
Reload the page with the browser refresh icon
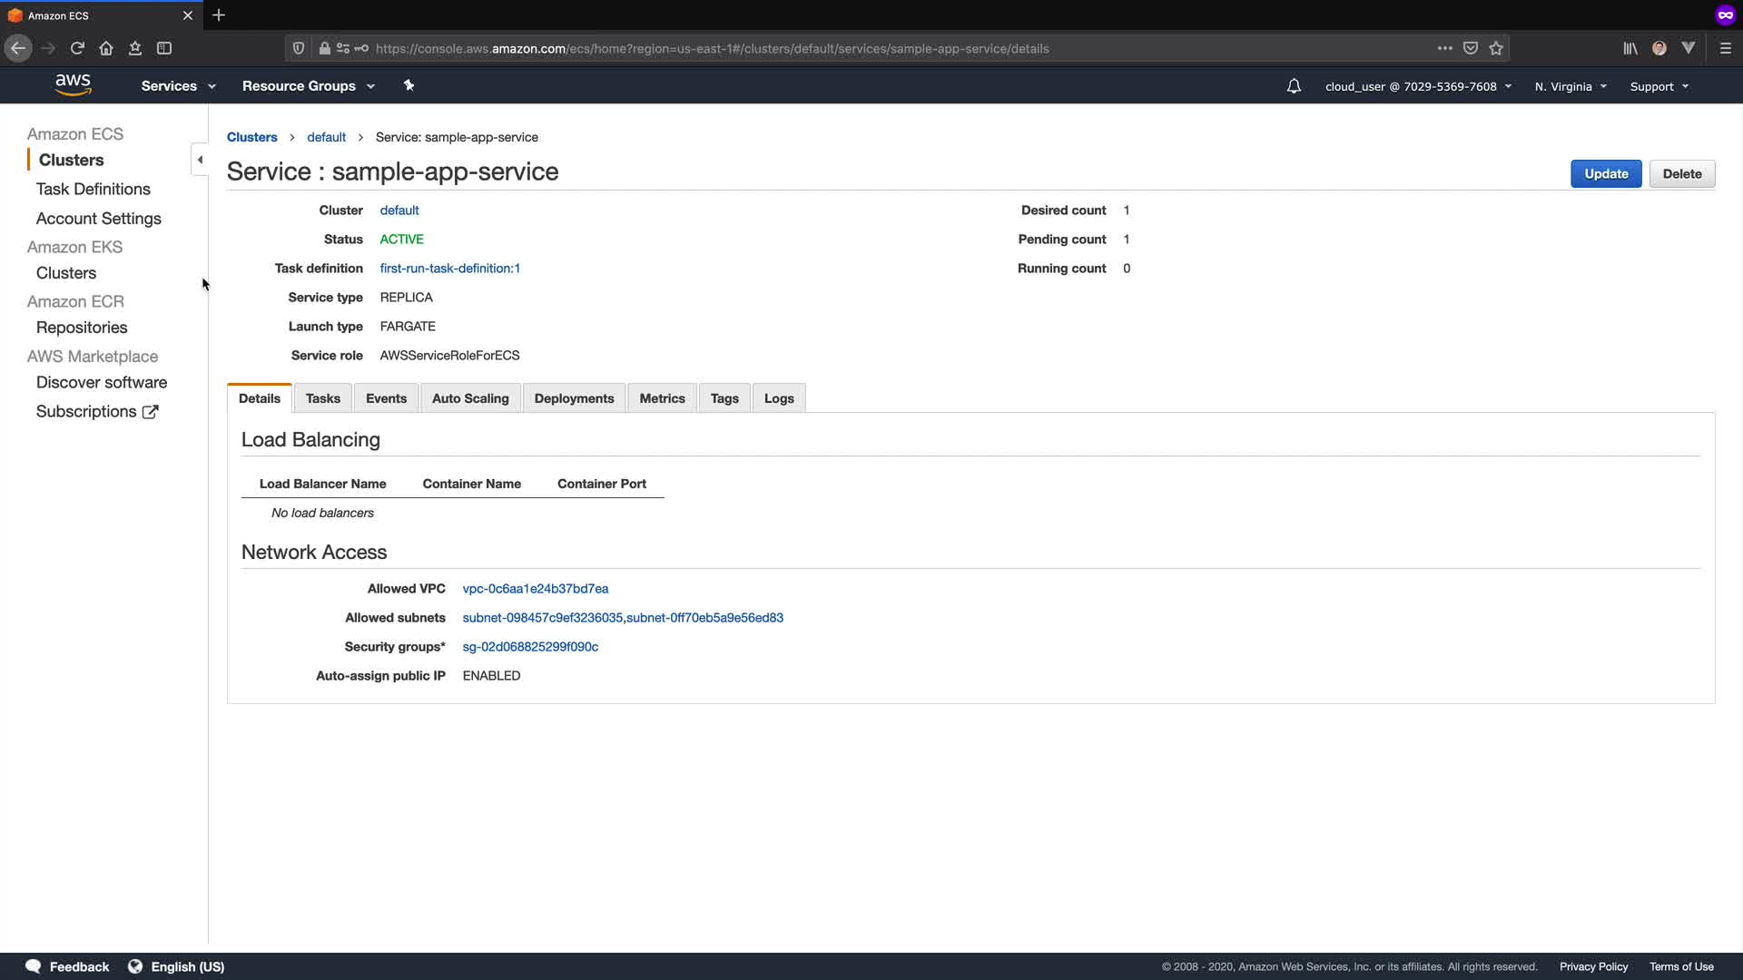click(x=77, y=48)
